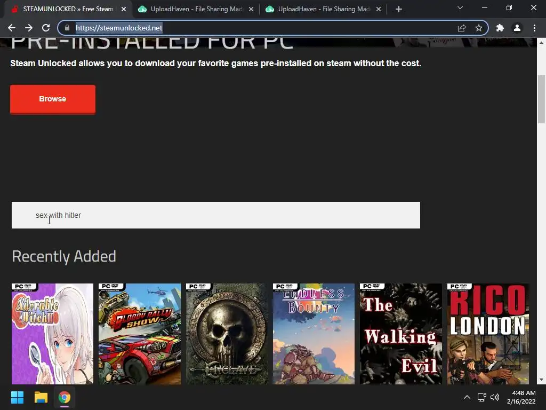Click the page vertical scrollbar thumb
This screenshot has height=410, width=546.
[x=542, y=99]
